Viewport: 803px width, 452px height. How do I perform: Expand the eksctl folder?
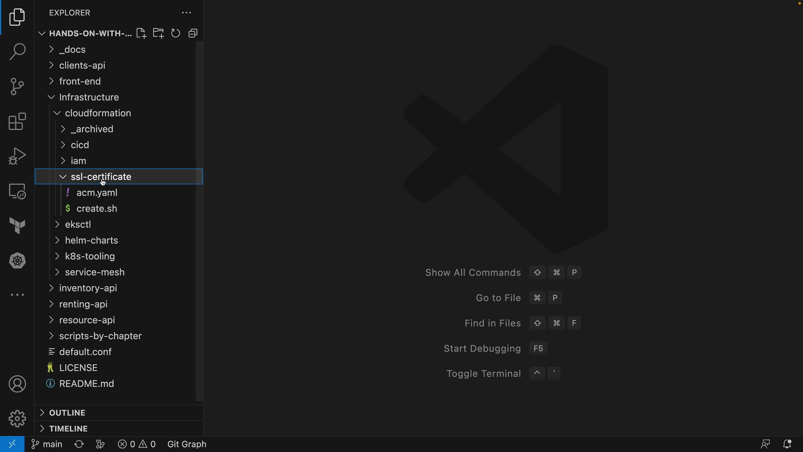pyautogui.click(x=78, y=224)
